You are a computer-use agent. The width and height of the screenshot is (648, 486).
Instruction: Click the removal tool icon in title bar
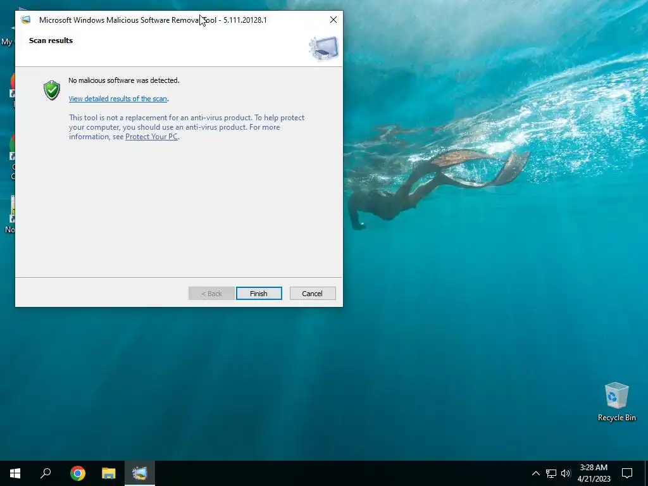point(26,20)
